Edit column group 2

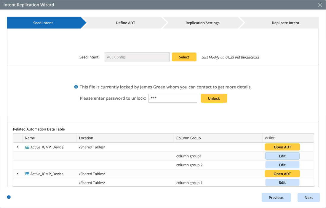pyautogui.click(x=282, y=165)
